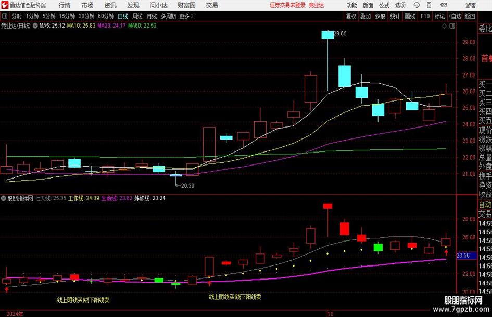Open the 发现 menu
This screenshot has height=317, width=492.
click(133, 5)
